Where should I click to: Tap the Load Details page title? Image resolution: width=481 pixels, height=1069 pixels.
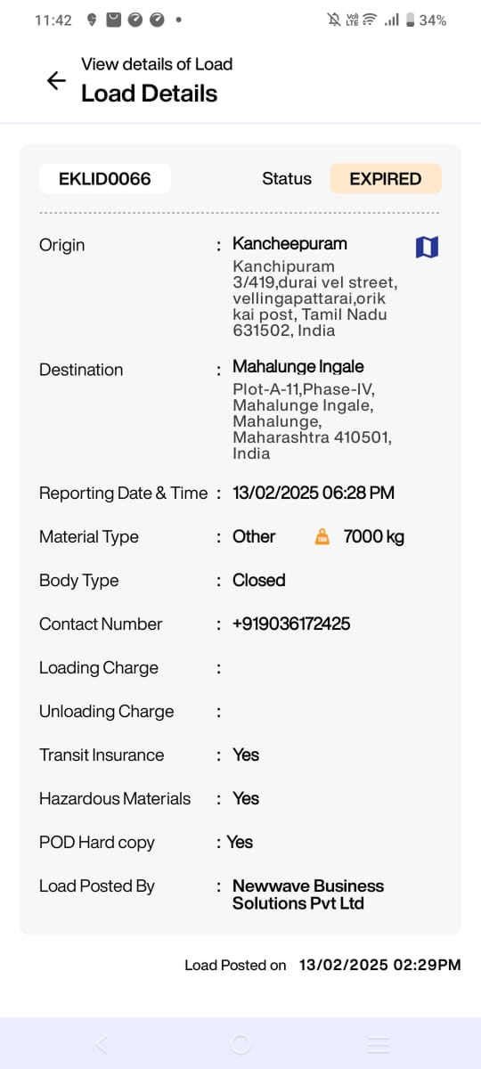(x=149, y=94)
